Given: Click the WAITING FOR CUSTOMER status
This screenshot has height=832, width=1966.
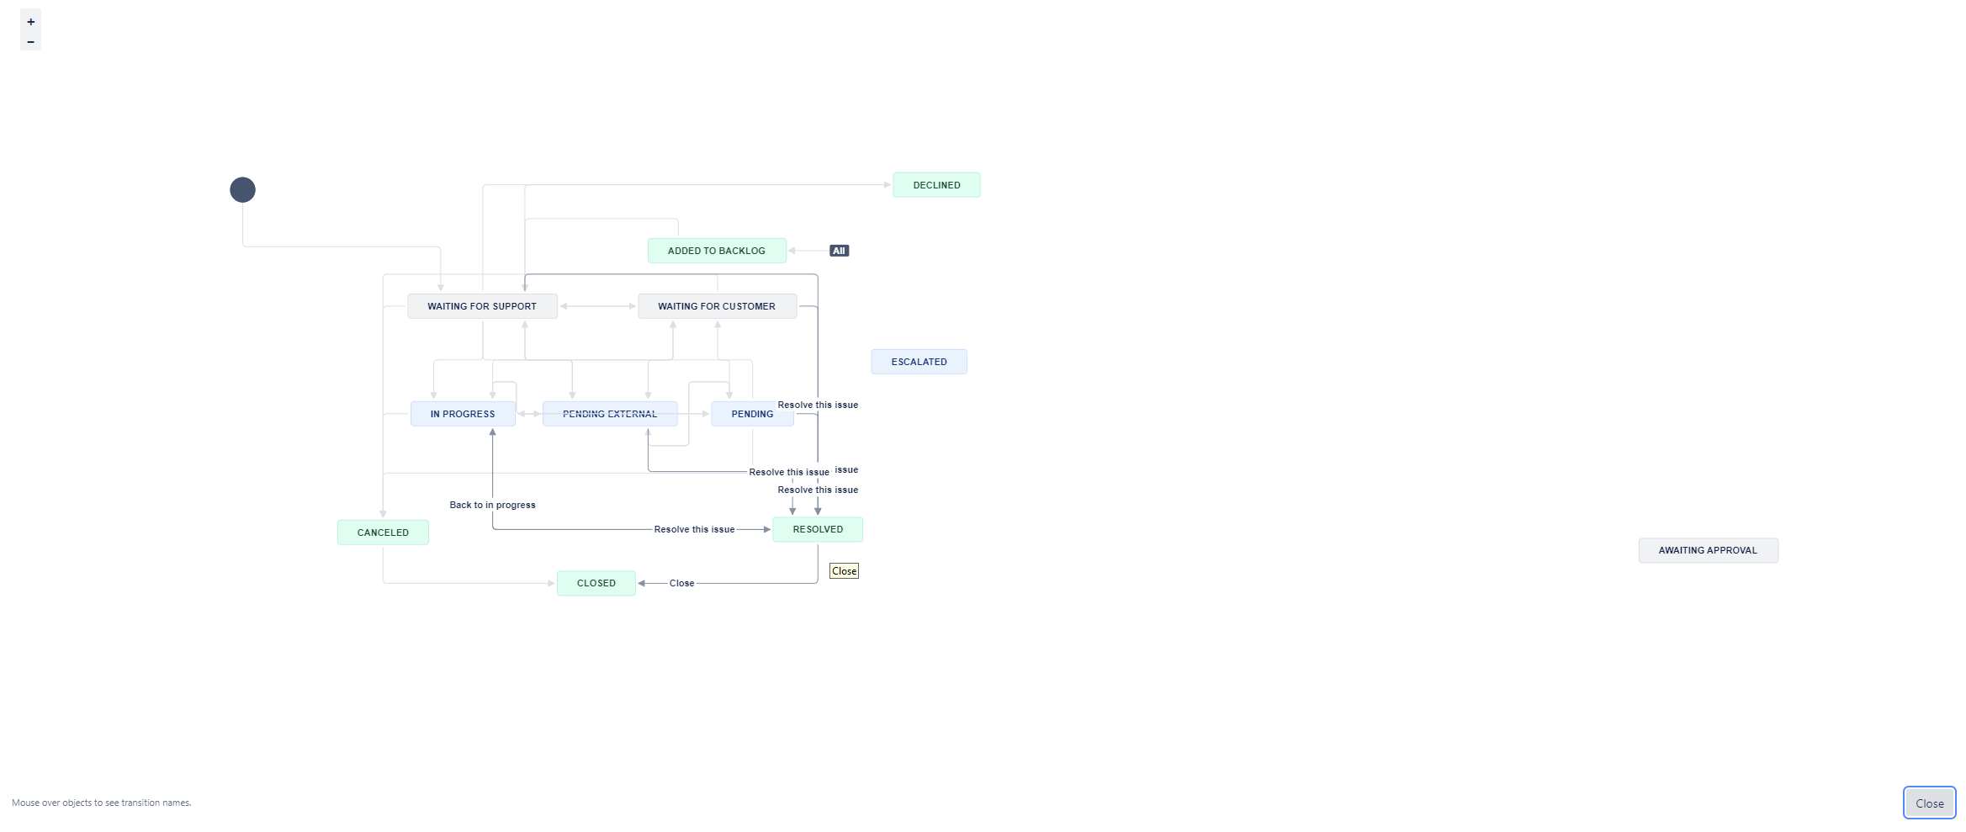Looking at the screenshot, I should [717, 306].
